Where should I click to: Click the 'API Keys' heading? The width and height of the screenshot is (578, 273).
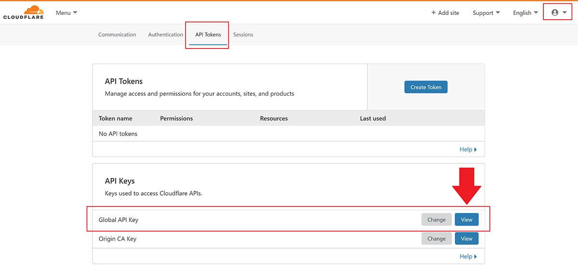[x=120, y=181]
